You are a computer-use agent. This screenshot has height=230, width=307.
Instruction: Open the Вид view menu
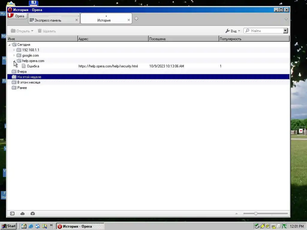[233, 31]
